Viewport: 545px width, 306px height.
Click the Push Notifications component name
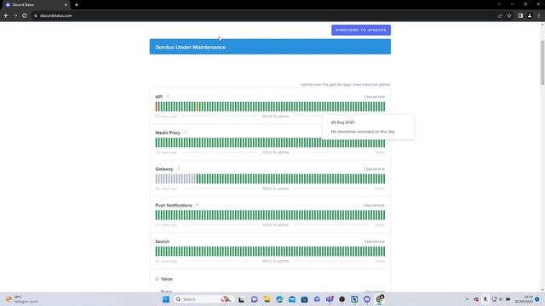174,206
